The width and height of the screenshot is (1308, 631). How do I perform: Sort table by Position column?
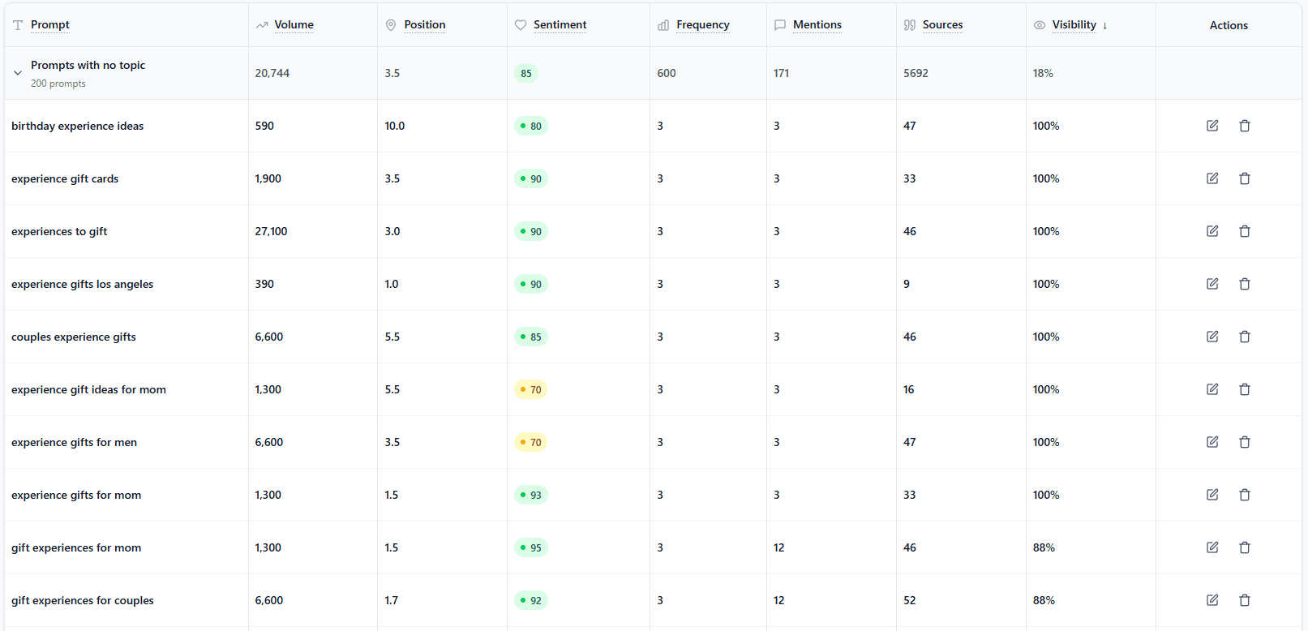[425, 25]
